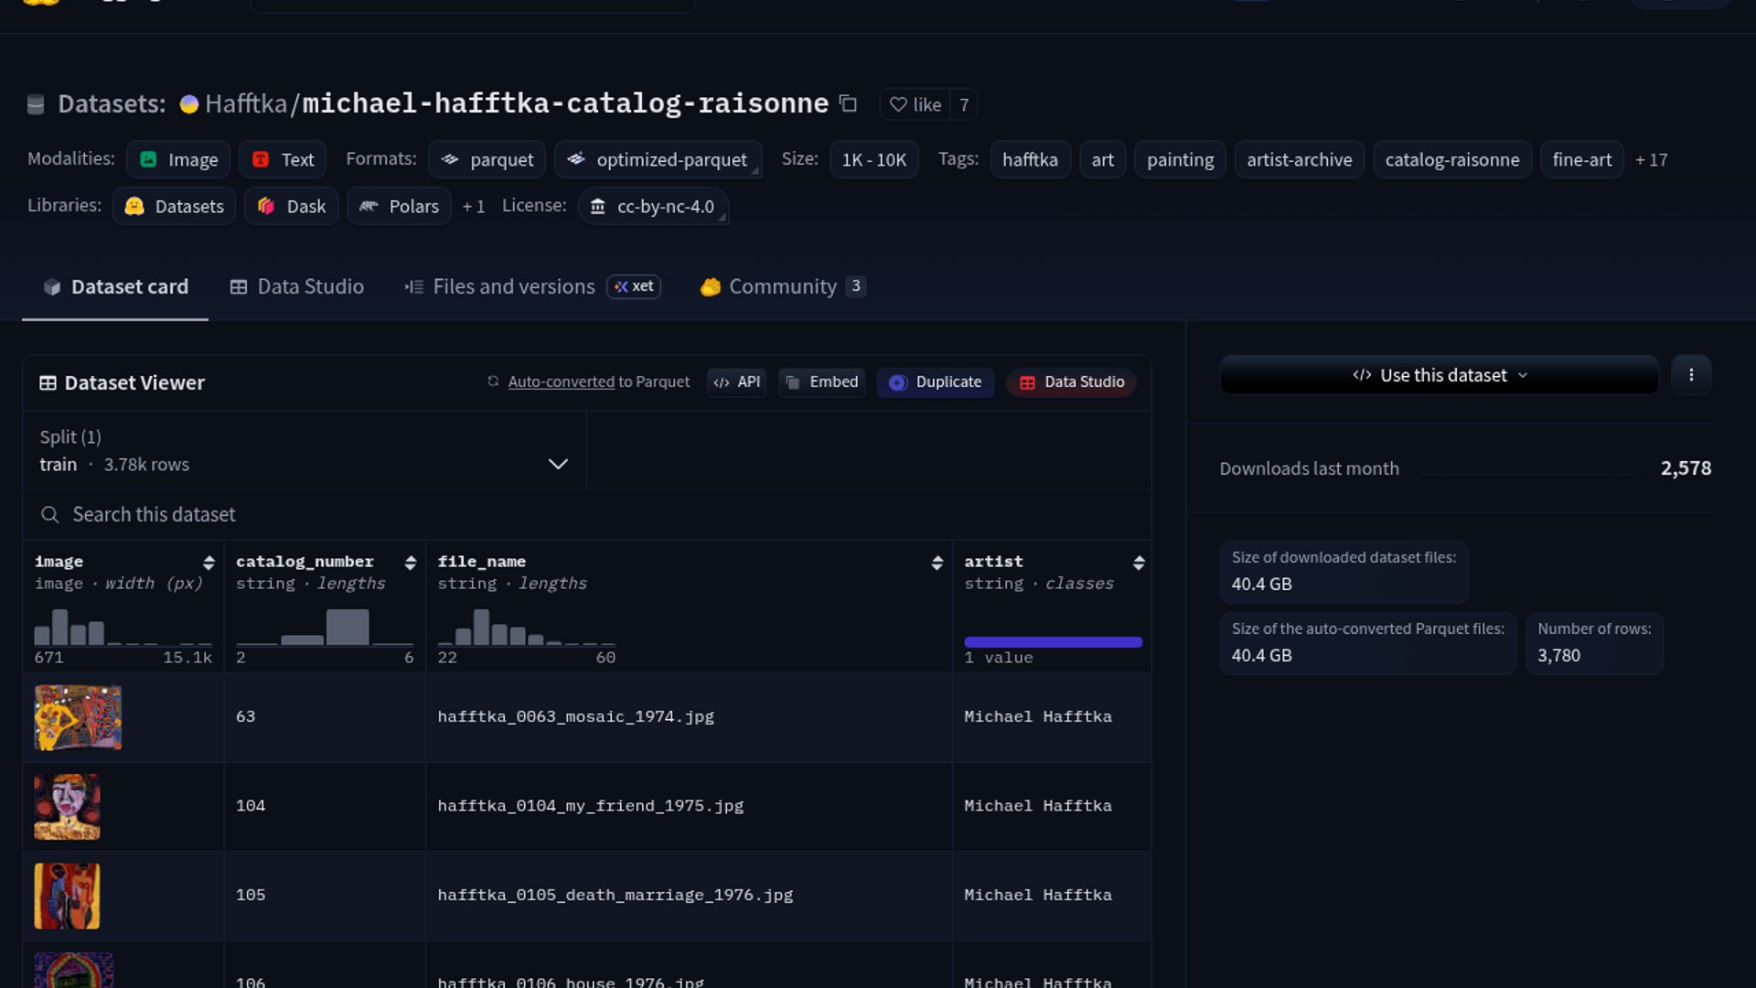Expand the train split dropdown
The height and width of the screenshot is (988, 1756).
558,464
